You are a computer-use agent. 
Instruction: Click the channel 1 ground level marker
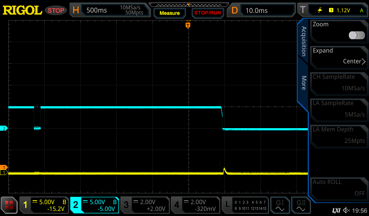(4, 172)
